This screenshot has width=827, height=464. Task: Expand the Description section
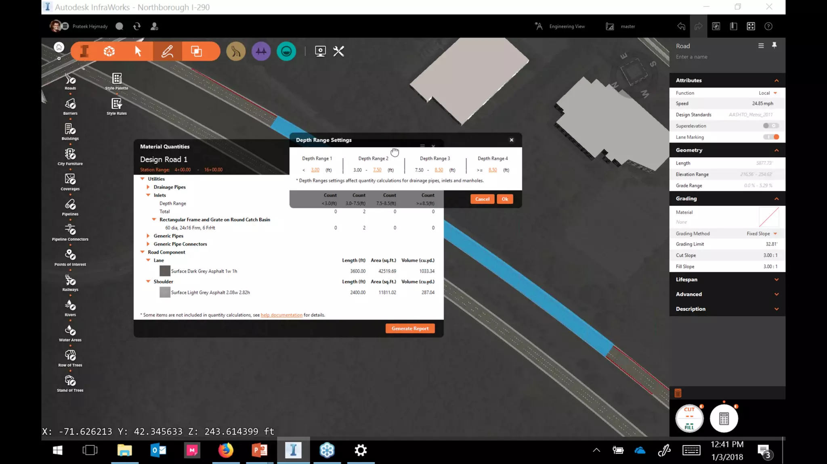[776, 309]
